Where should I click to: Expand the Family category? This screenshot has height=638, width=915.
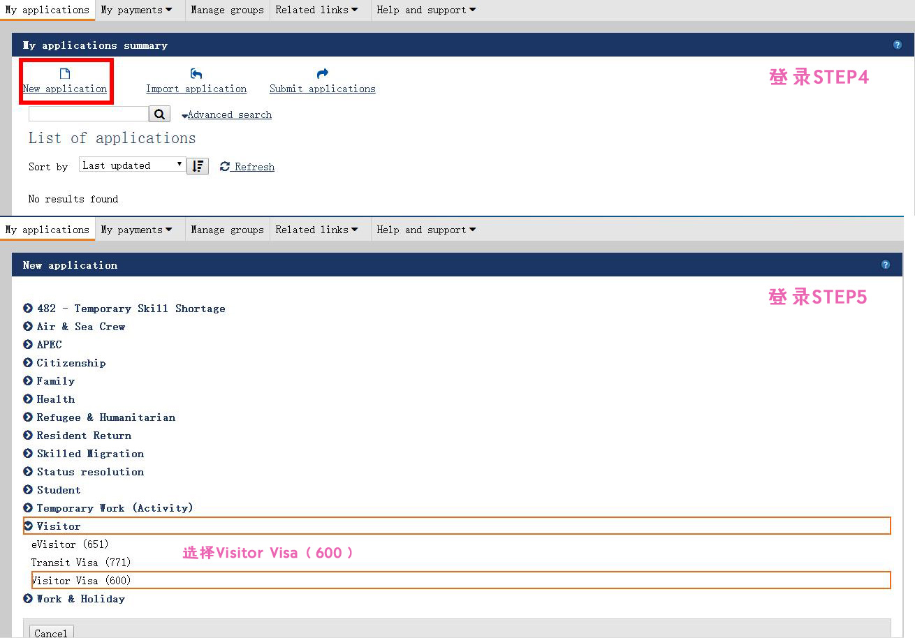(49, 381)
